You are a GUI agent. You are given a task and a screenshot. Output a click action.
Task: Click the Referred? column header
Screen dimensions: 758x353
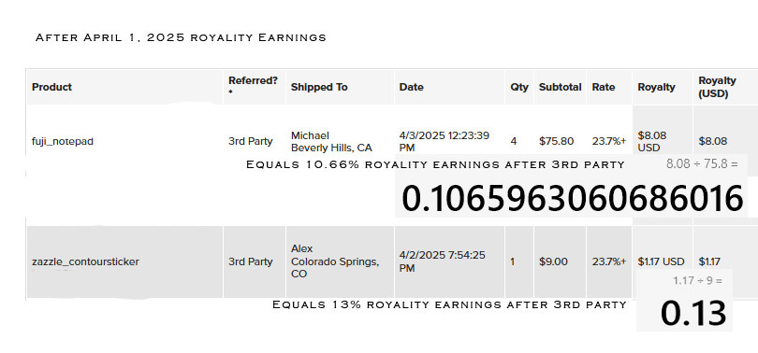click(x=253, y=86)
